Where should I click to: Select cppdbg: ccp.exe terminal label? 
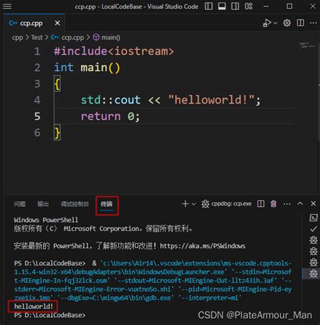226,204
